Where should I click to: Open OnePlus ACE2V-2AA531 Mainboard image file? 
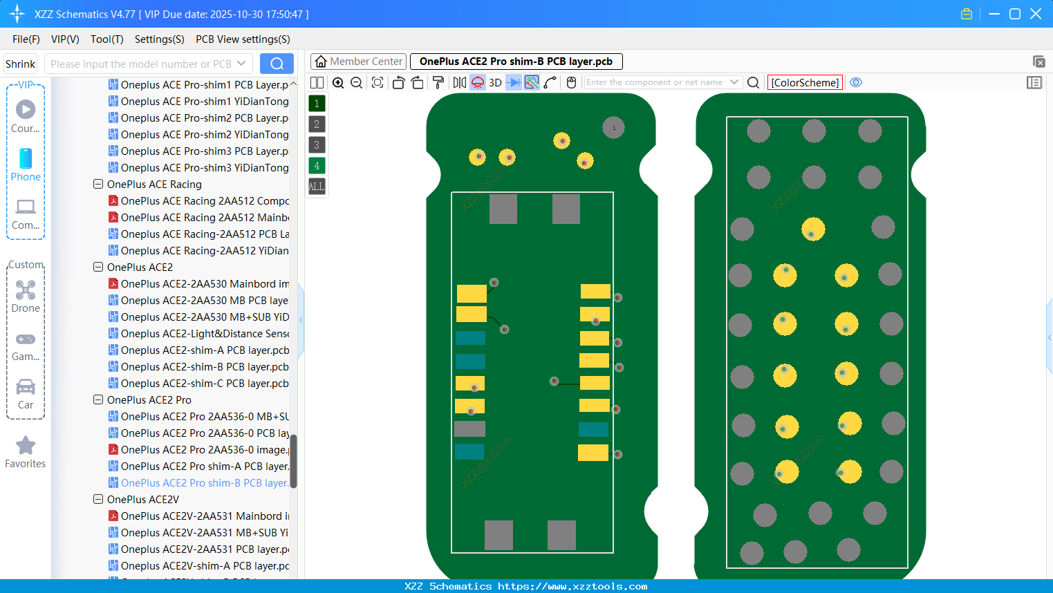(x=199, y=516)
